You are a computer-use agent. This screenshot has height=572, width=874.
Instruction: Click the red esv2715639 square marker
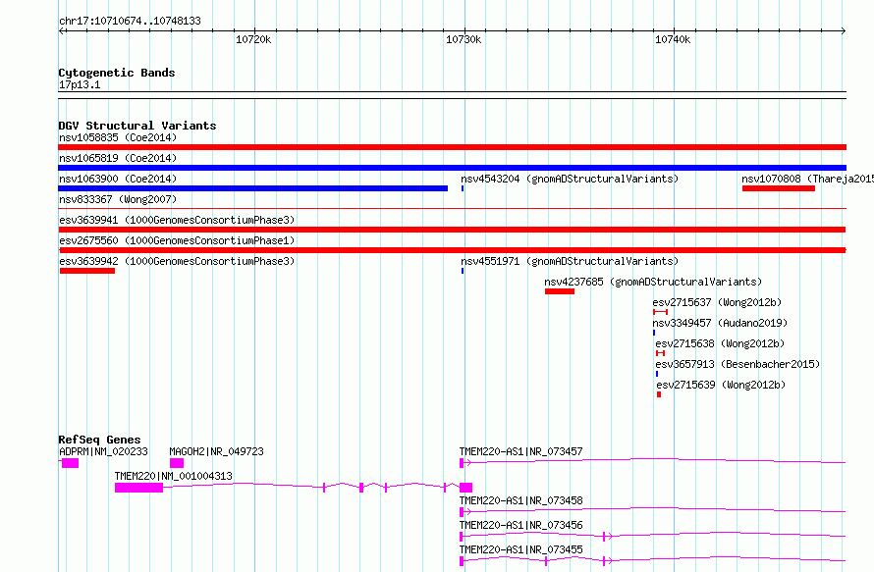click(659, 394)
